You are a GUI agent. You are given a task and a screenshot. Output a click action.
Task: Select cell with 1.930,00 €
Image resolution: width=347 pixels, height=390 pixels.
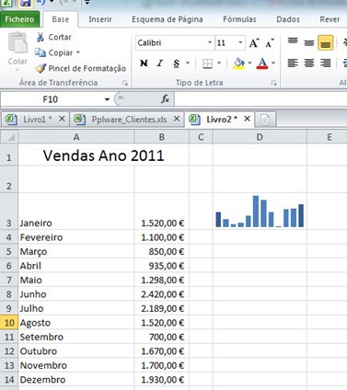(x=162, y=379)
